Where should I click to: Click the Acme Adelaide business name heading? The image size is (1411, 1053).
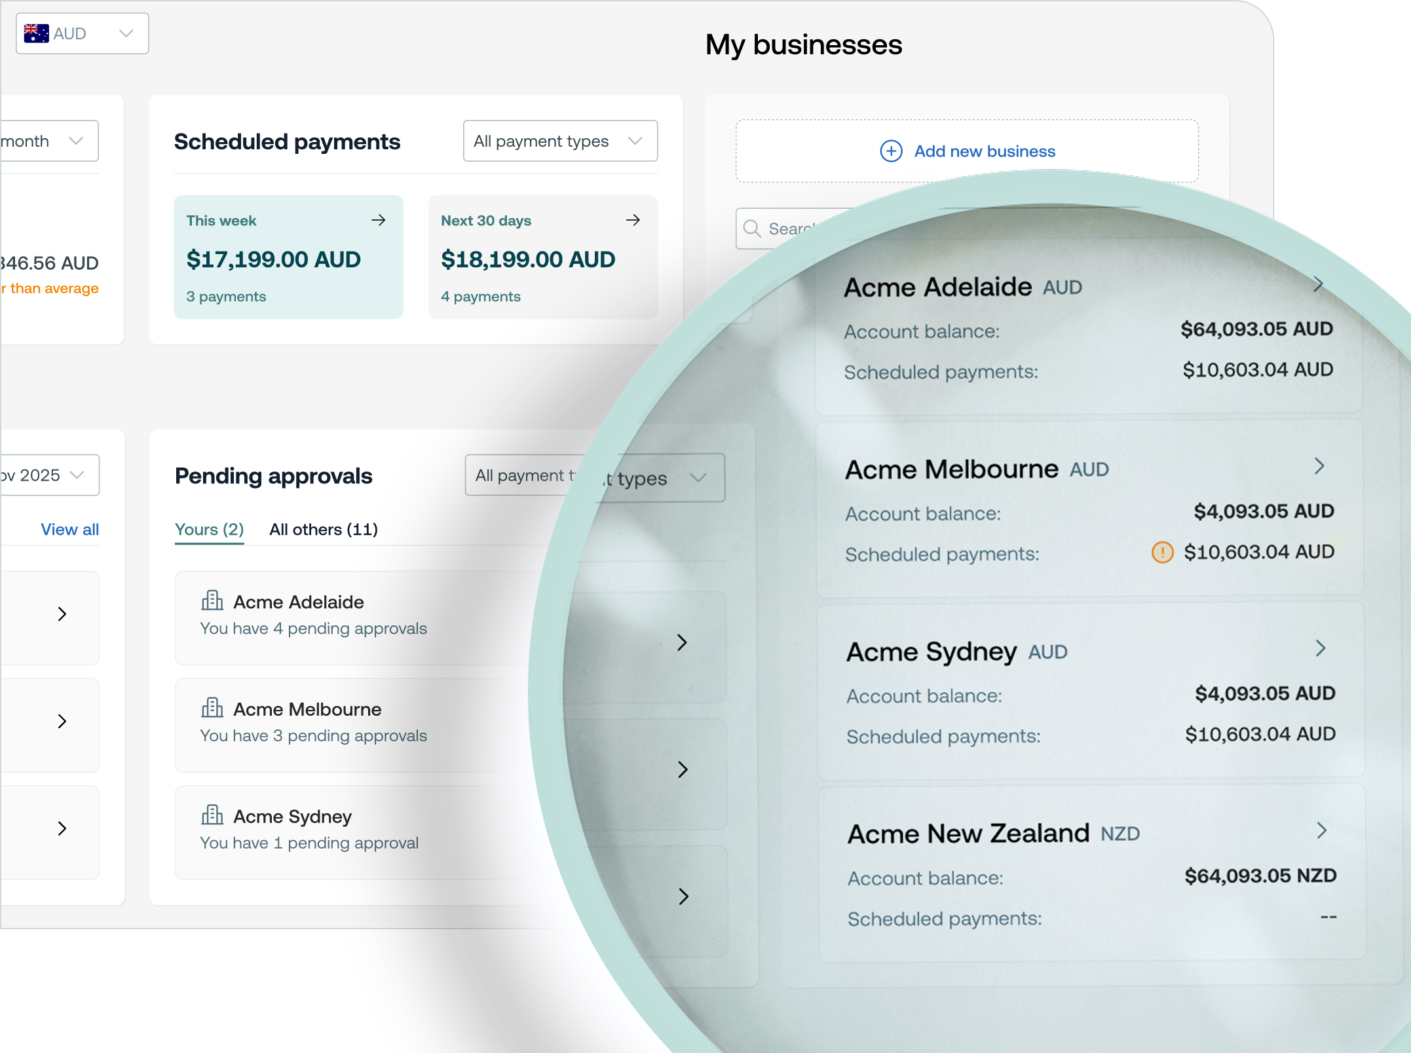click(x=938, y=287)
